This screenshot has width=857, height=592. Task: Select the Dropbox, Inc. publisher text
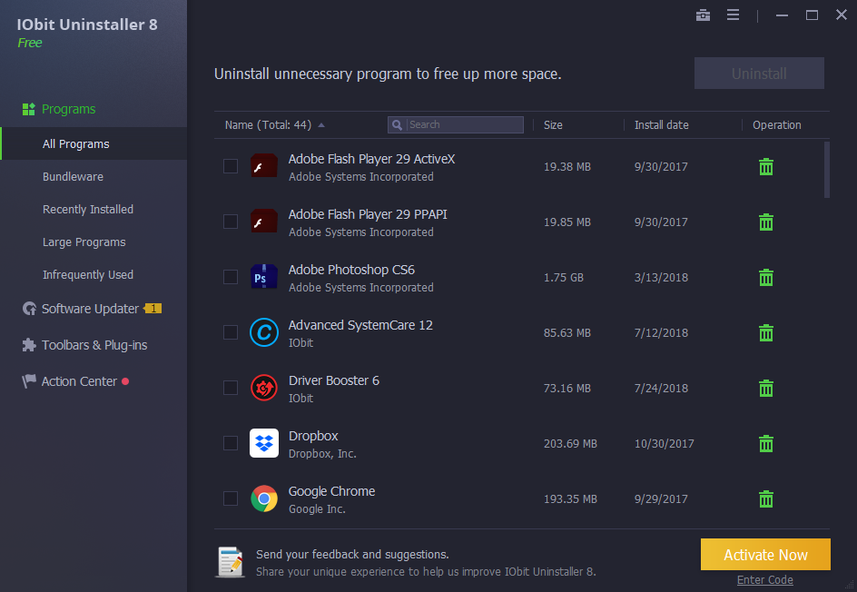click(322, 454)
